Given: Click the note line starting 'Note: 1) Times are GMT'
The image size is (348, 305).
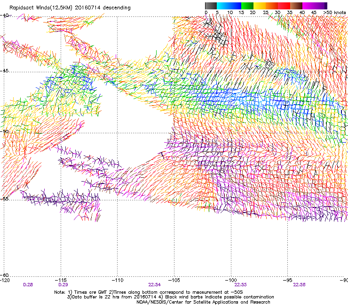Looking at the screenshot, I should pos(149,292).
